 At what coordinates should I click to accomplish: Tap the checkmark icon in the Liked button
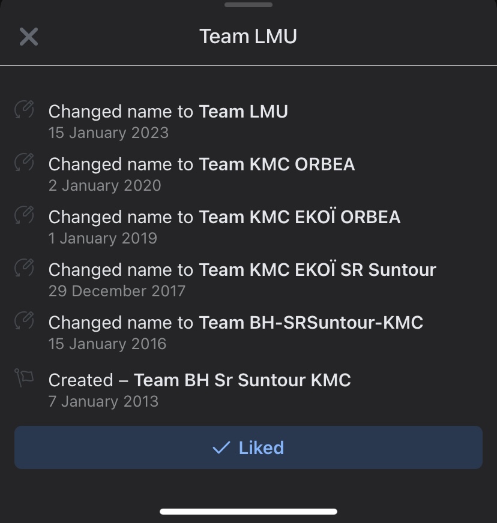click(221, 447)
